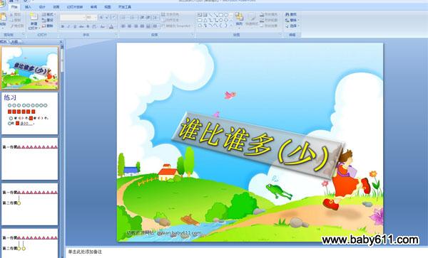
Task: Toggle Justify text alignment
Action: [x=142, y=26]
